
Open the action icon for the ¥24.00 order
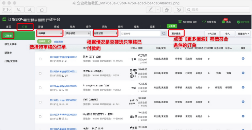coord(243,102)
